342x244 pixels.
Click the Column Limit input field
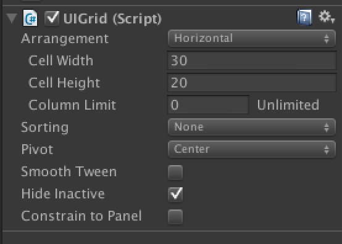pyautogui.click(x=208, y=105)
